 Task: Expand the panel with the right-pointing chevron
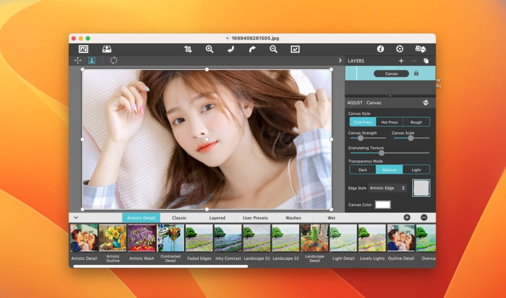tap(339, 60)
